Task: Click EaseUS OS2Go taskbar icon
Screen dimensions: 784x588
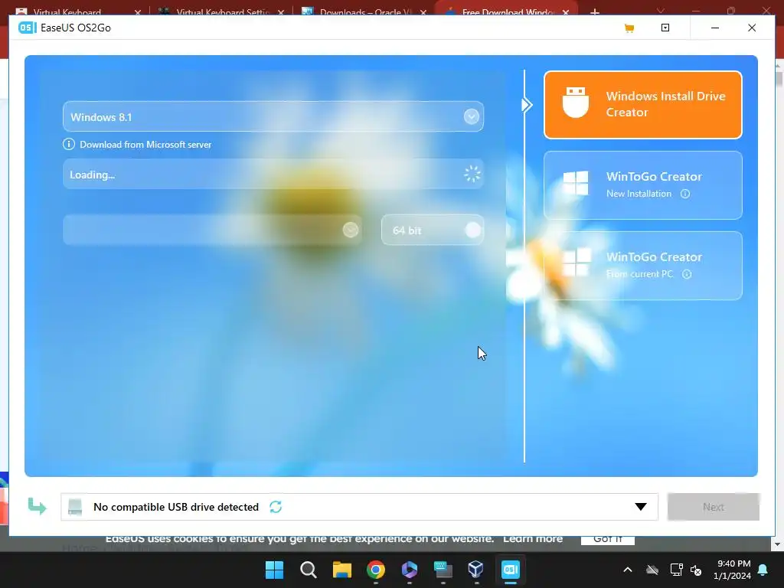Action: [x=511, y=570]
